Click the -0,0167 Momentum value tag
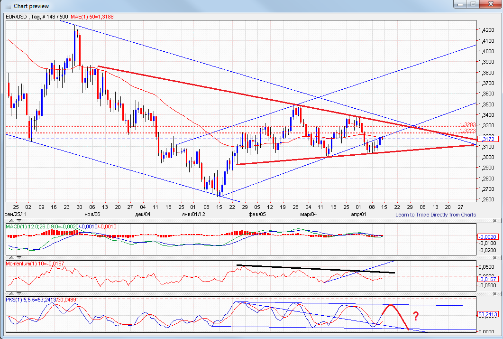503x339 pixels. [487, 279]
